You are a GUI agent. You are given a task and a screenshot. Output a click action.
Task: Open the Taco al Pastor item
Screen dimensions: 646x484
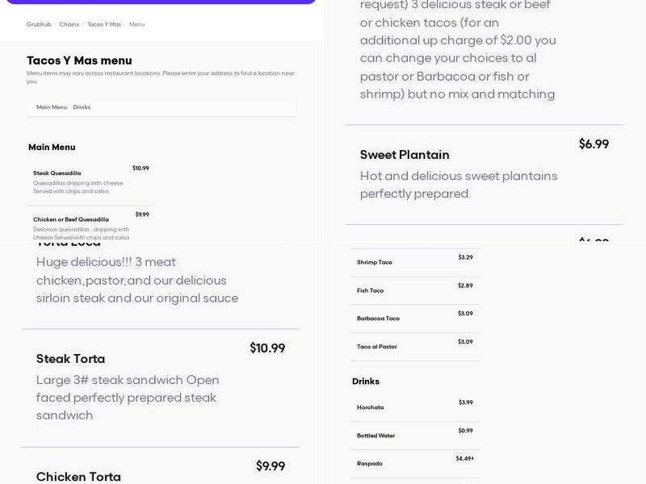click(x=377, y=347)
